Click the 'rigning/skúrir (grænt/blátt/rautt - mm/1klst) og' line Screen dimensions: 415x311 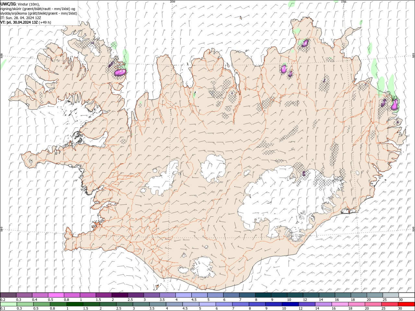38,9
